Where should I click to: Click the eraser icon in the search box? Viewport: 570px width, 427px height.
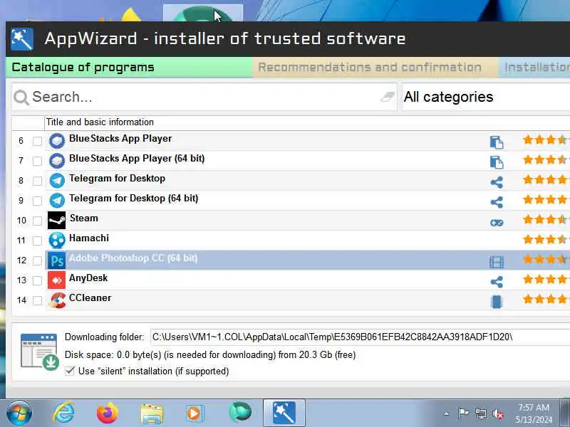(x=388, y=97)
